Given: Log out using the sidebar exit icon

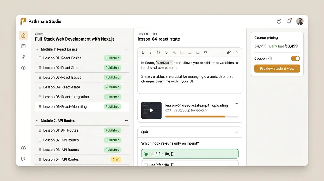Looking at the screenshot, I should pyautogui.click(x=23, y=159).
